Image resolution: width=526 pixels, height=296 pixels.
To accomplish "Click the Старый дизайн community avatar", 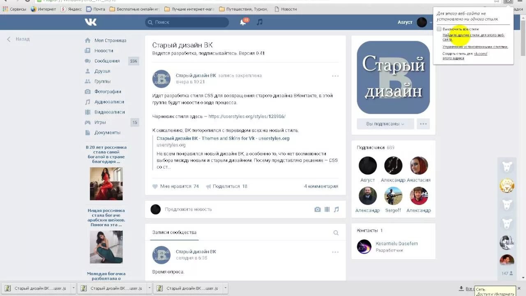I will pos(393,77).
